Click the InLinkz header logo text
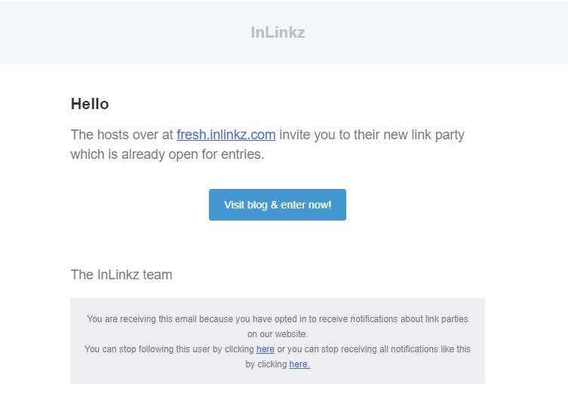Image resolution: width=568 pixels, height=408 pixels. coord(278,32)
